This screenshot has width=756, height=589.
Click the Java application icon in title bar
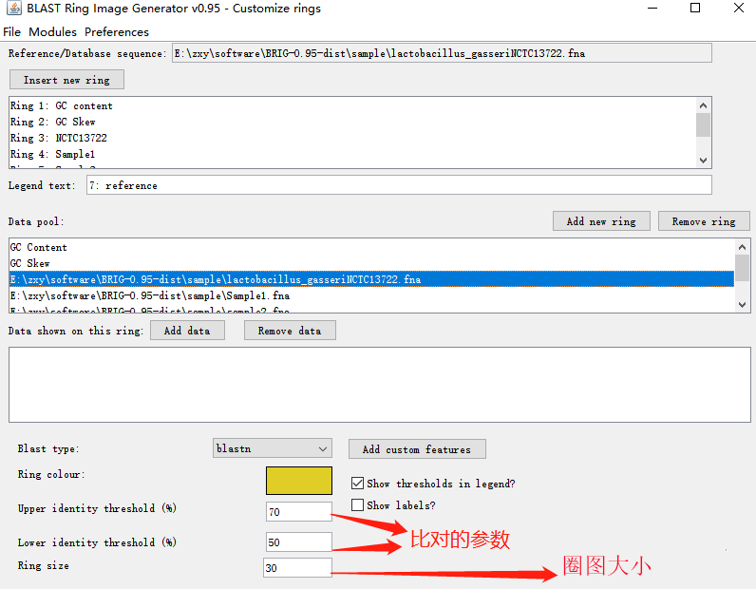point(14,9)
